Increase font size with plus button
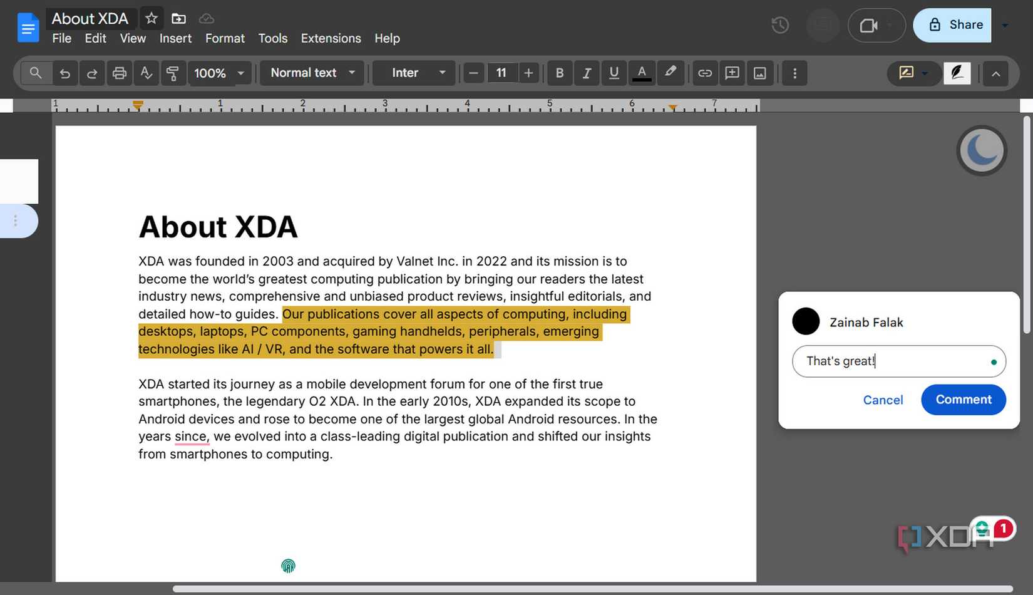This screenshot has width=1033, height=595. (528, 73)
